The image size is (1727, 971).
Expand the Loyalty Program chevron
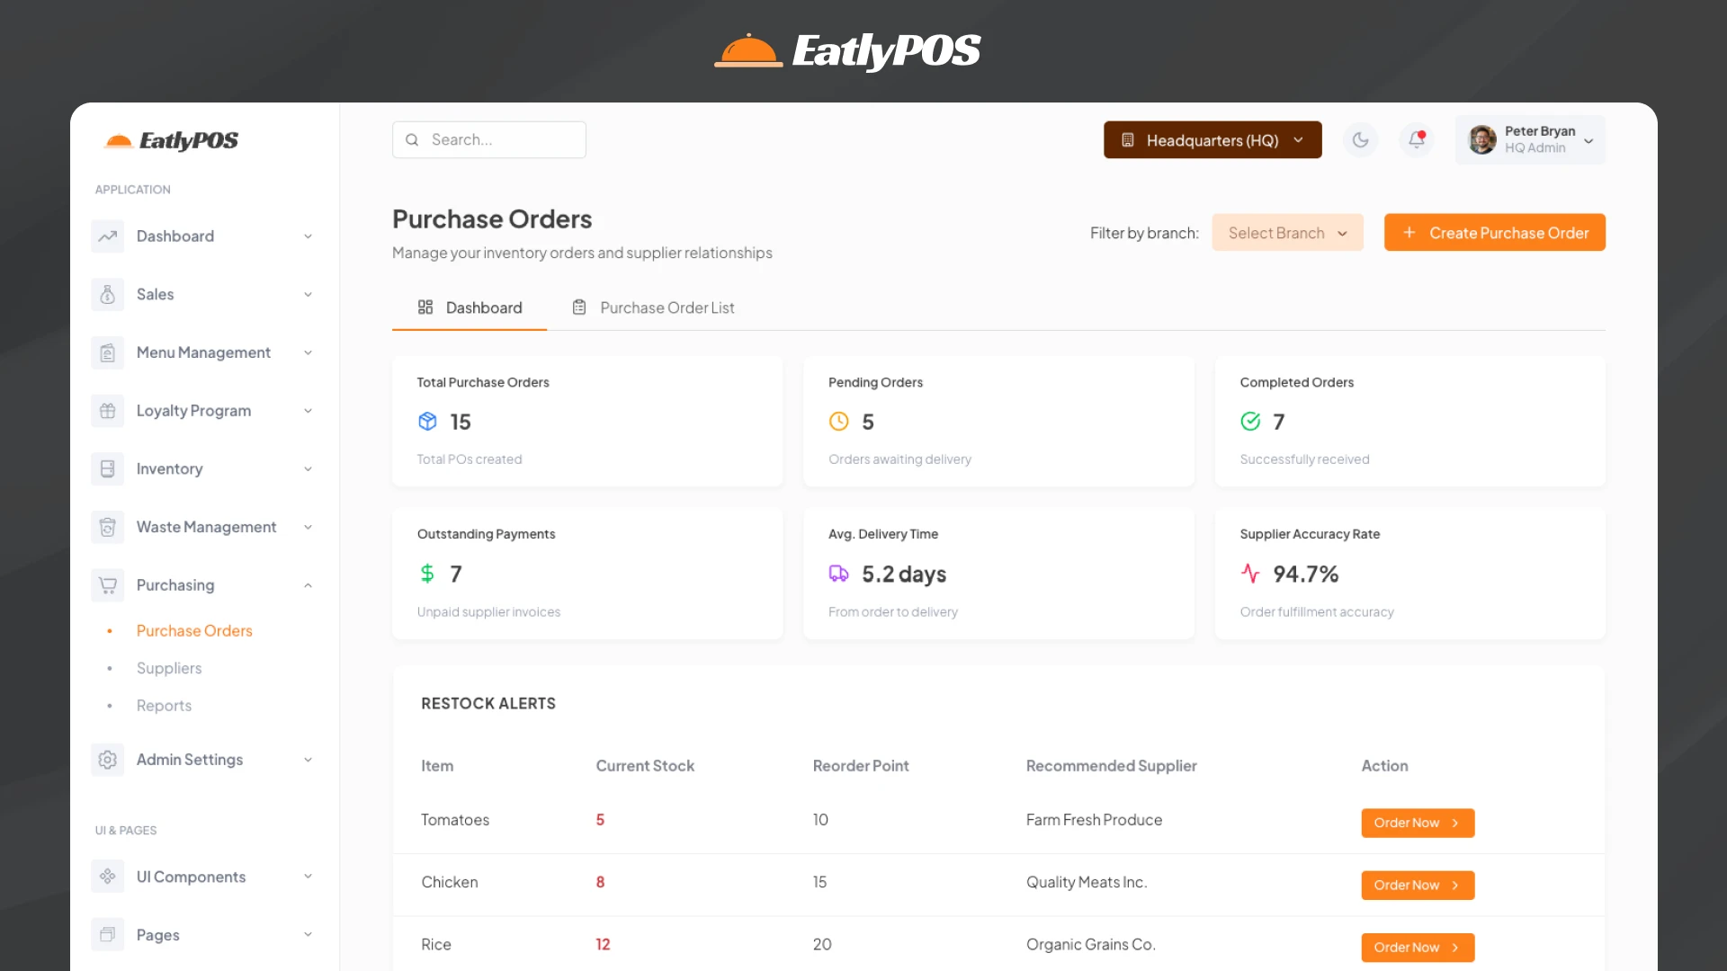click(x=308, y=411)
